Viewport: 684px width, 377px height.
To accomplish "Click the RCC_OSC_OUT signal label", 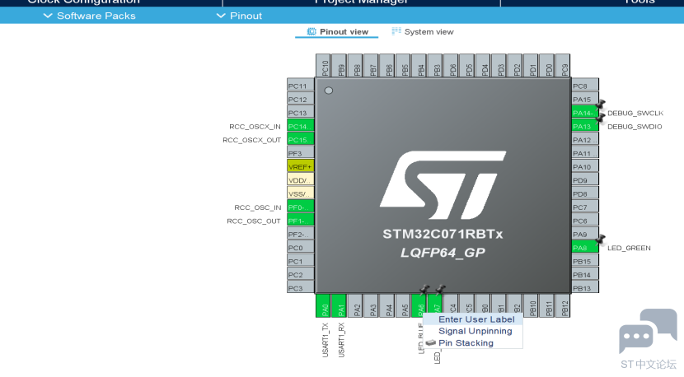I will [x=254, y=221].
